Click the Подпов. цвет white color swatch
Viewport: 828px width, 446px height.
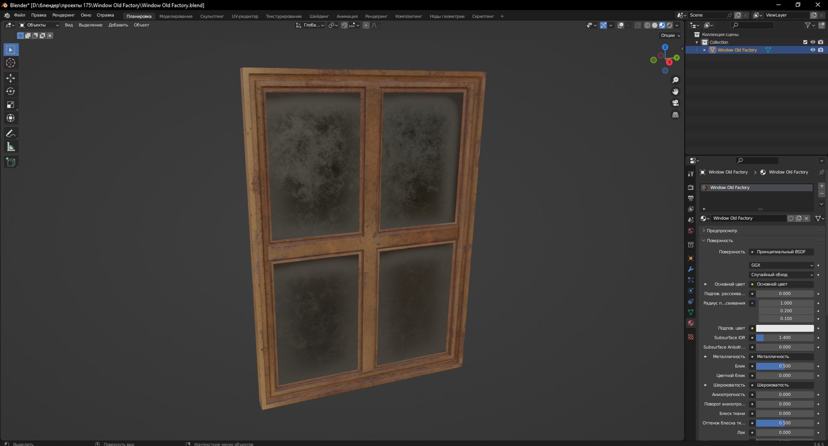point(785,328)
